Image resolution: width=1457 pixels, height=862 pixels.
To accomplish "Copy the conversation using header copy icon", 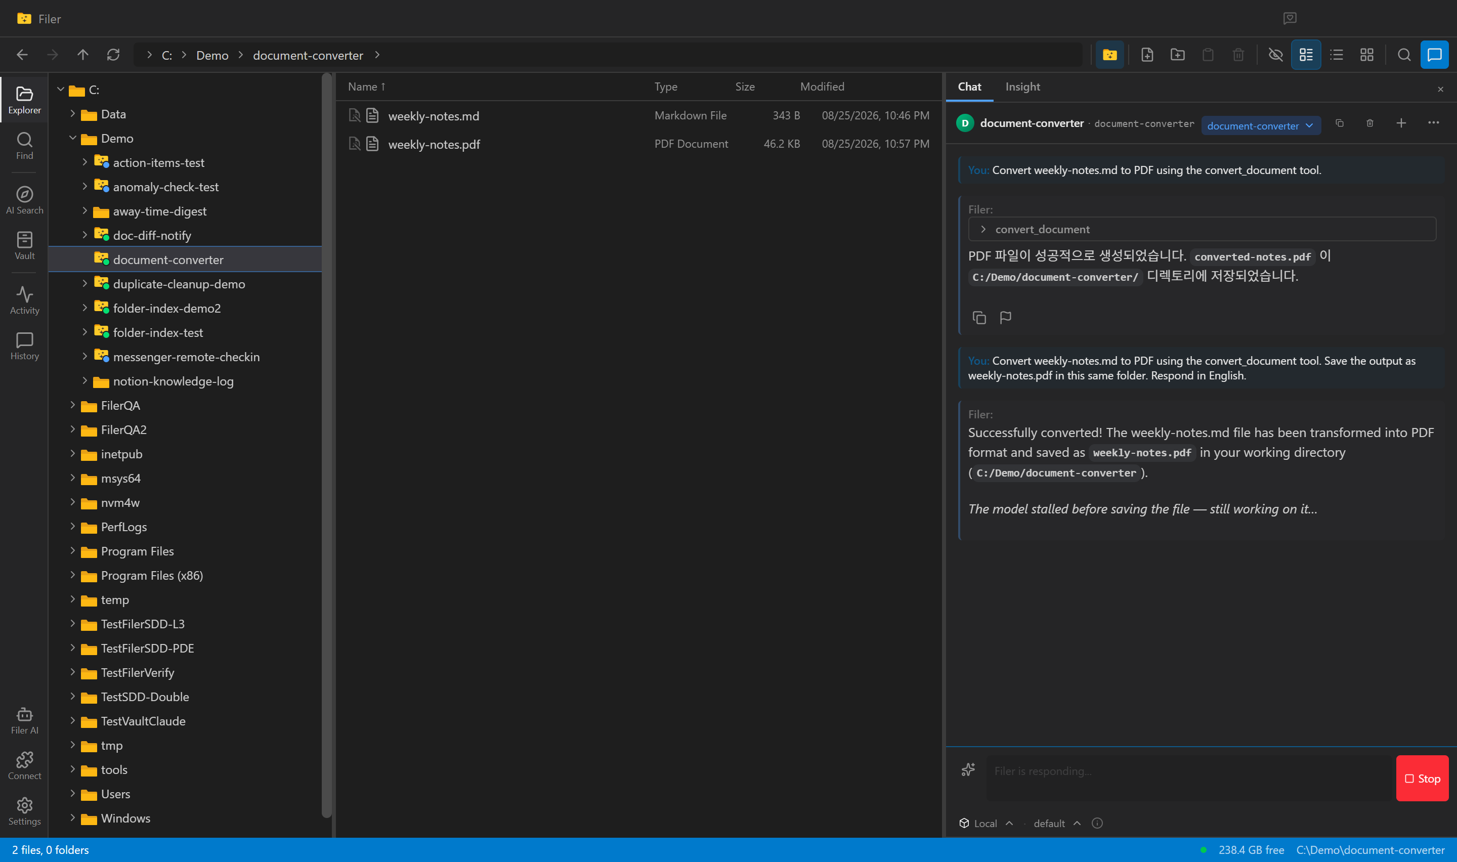I will coord(1339,123).
